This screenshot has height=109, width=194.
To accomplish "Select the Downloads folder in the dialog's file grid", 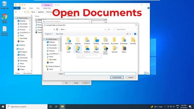I will (124, 41).
